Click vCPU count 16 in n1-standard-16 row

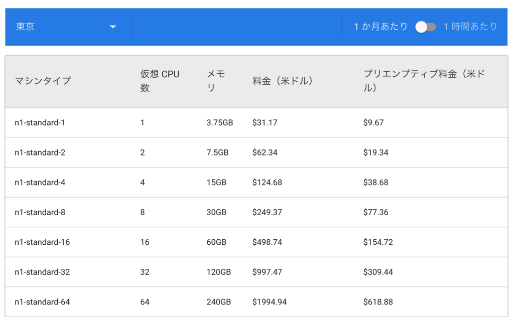point(145,242)
